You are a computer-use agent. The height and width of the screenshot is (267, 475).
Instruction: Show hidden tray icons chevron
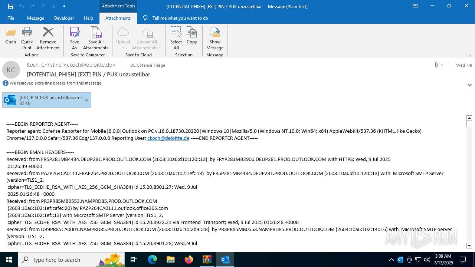click(x=391, y=260)
